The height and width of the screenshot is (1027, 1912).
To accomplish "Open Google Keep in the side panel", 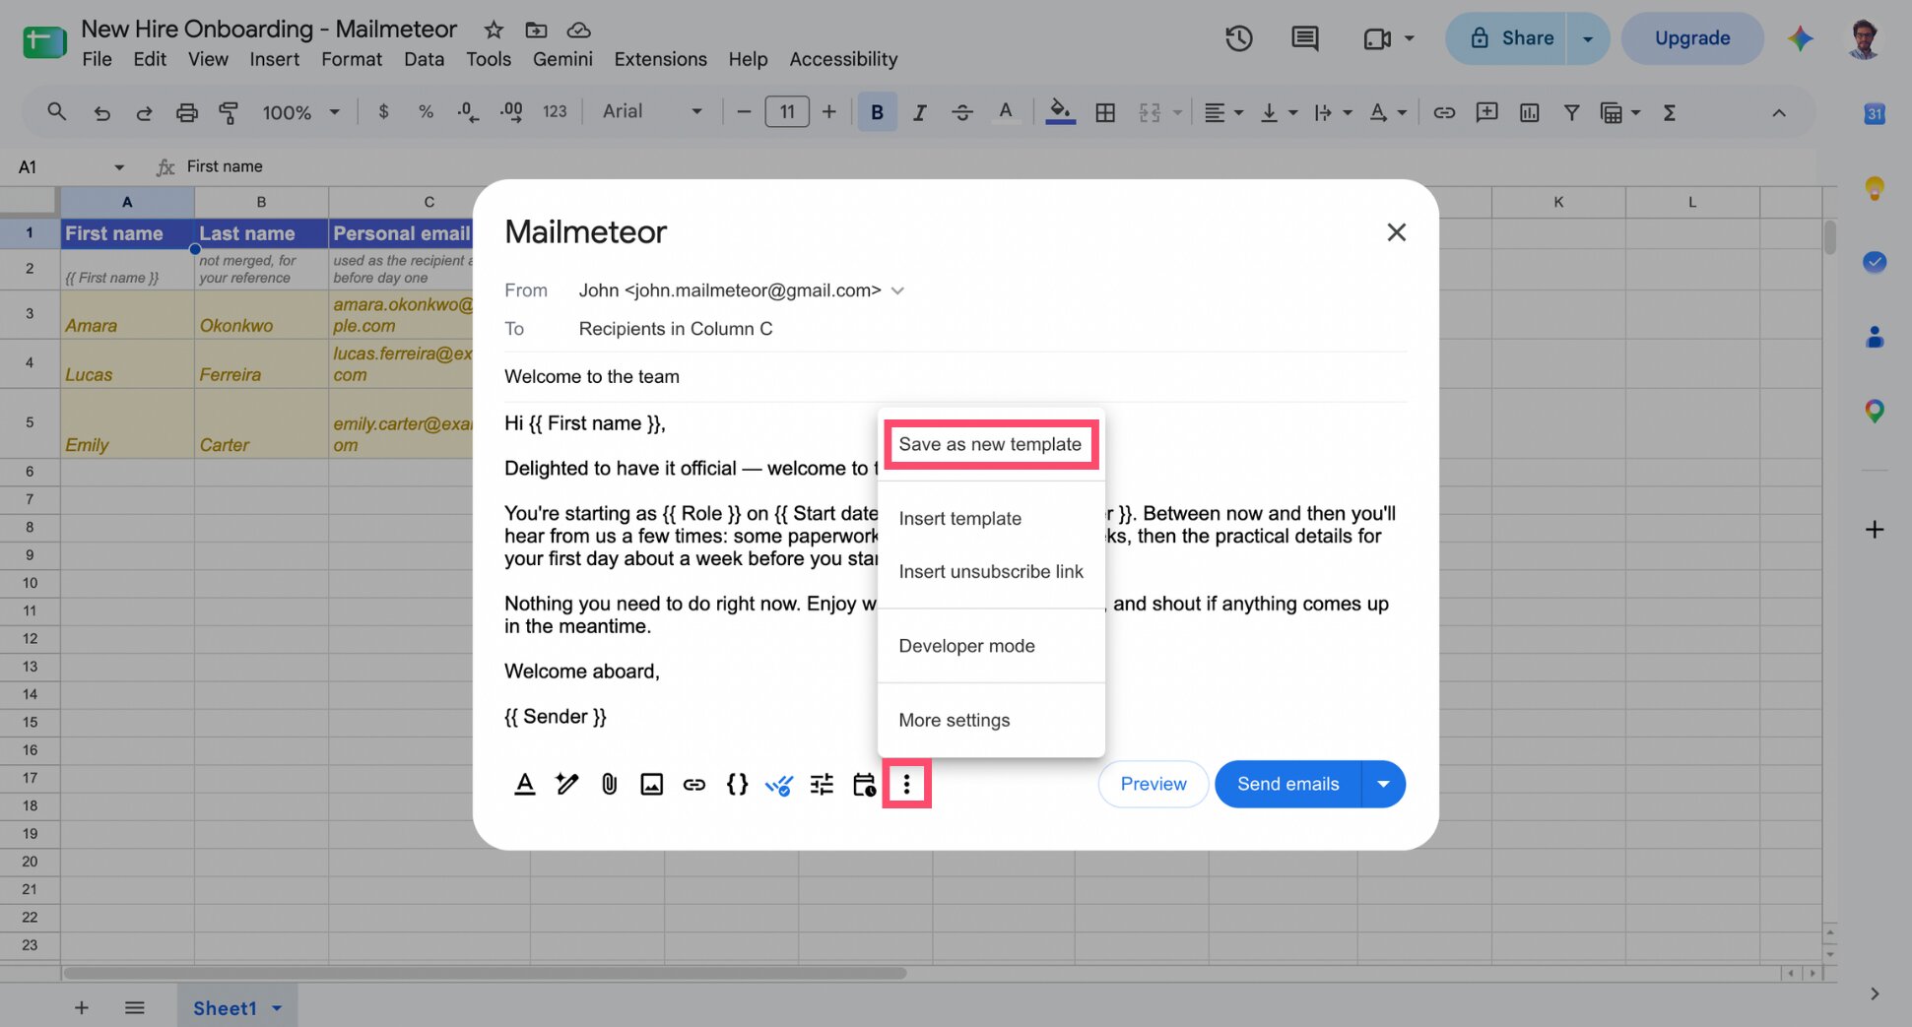I will [x=1874, y=187].
